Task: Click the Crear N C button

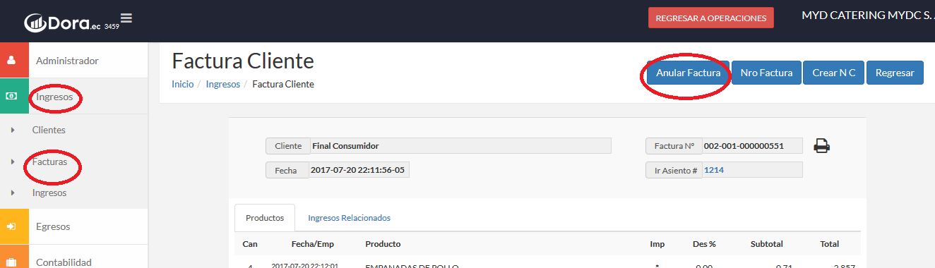Action: point(834,73)
